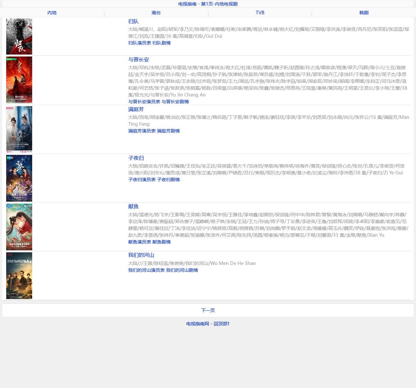Click the 与晋长安 poster thumbnail
This screenshot has width=416, height=388.
pyautogui.click(x=19, y=80)
